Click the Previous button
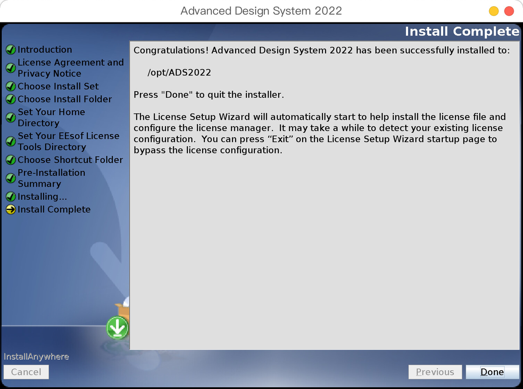The width and height of the screenshot is (523, 389). point(435,371)
